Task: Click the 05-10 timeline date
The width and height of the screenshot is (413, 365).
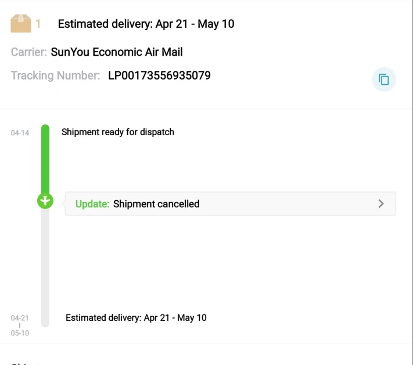Action: coord(20,333)
